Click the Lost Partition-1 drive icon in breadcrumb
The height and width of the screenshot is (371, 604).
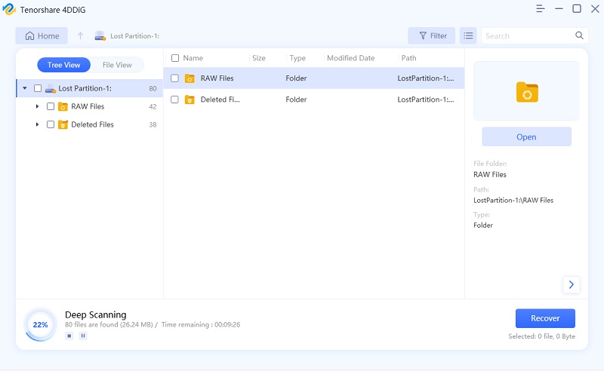100,35
